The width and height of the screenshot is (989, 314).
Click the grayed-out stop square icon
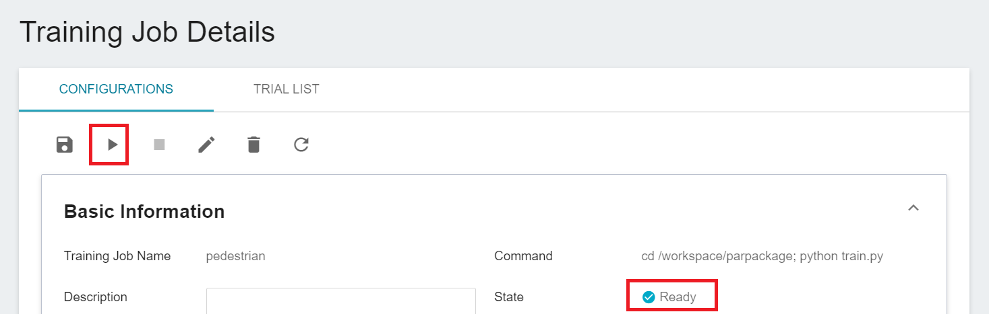point(159,145)
